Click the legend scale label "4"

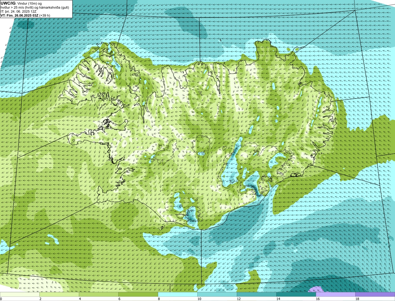click(x=80, y=299)
